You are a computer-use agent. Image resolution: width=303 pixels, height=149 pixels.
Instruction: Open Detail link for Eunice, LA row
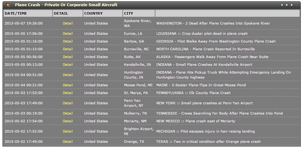point(68,34)
